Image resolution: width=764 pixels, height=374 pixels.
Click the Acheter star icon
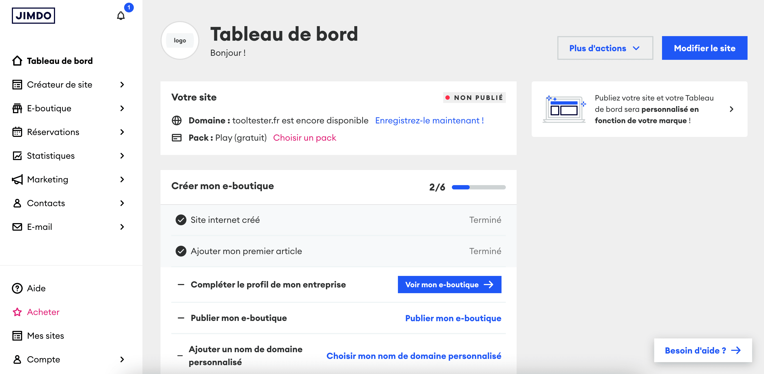17,312
